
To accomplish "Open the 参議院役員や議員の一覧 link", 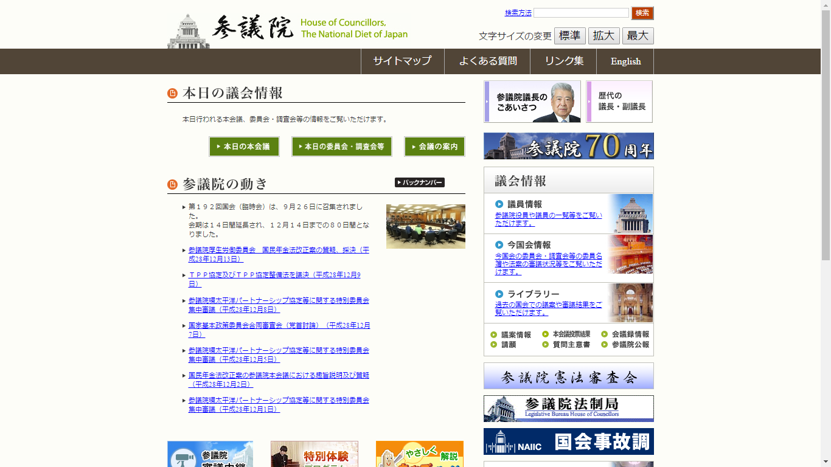I will coord(549,219).
